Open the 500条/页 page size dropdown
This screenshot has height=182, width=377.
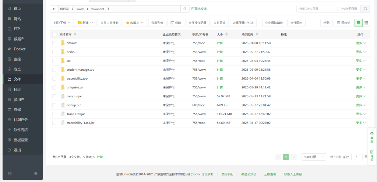tap(314, 157)
